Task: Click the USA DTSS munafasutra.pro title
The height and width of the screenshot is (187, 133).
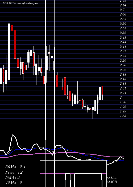Action: (20, 3)
